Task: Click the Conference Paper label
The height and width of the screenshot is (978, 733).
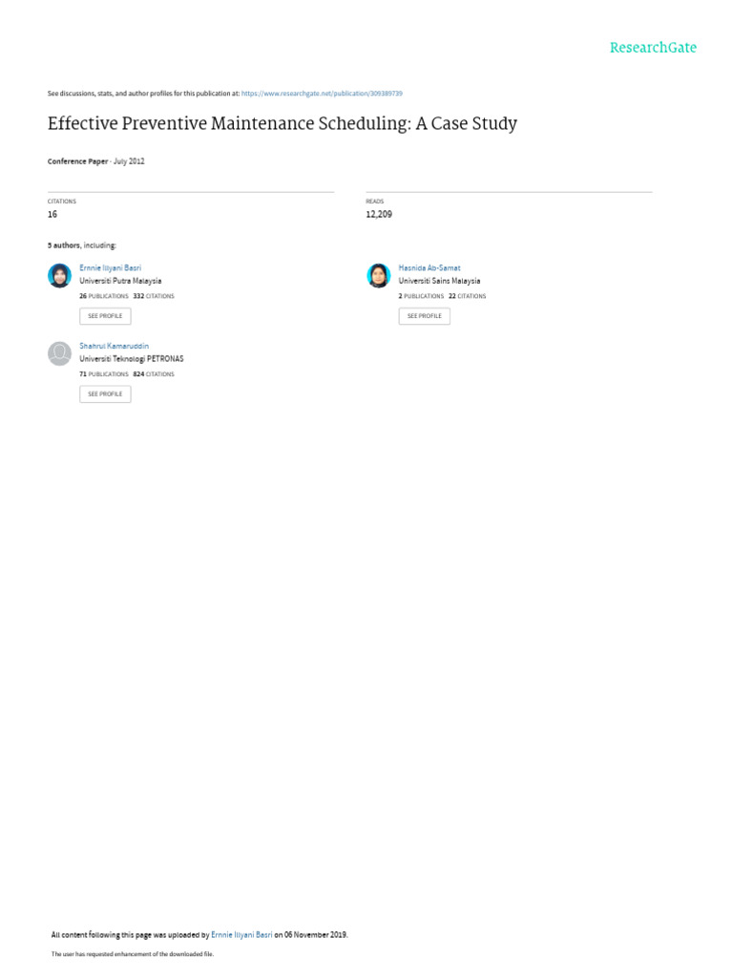Action: click(78, 160)
